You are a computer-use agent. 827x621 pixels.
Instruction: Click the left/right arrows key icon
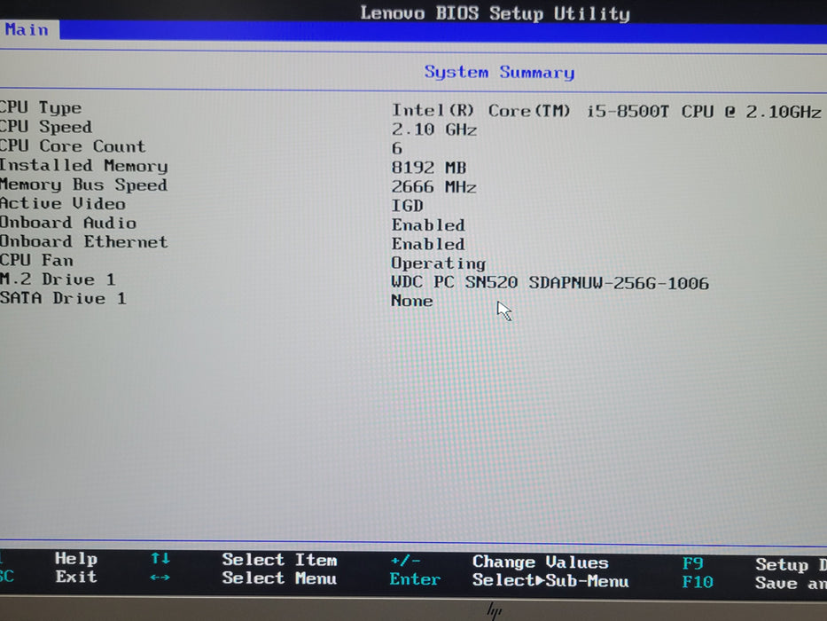[160, 578]
